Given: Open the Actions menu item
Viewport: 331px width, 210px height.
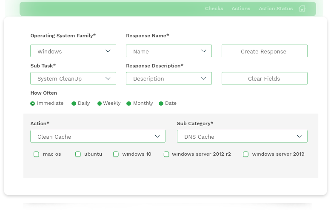Looking at the screenshot, I should [x=241, y=8].
